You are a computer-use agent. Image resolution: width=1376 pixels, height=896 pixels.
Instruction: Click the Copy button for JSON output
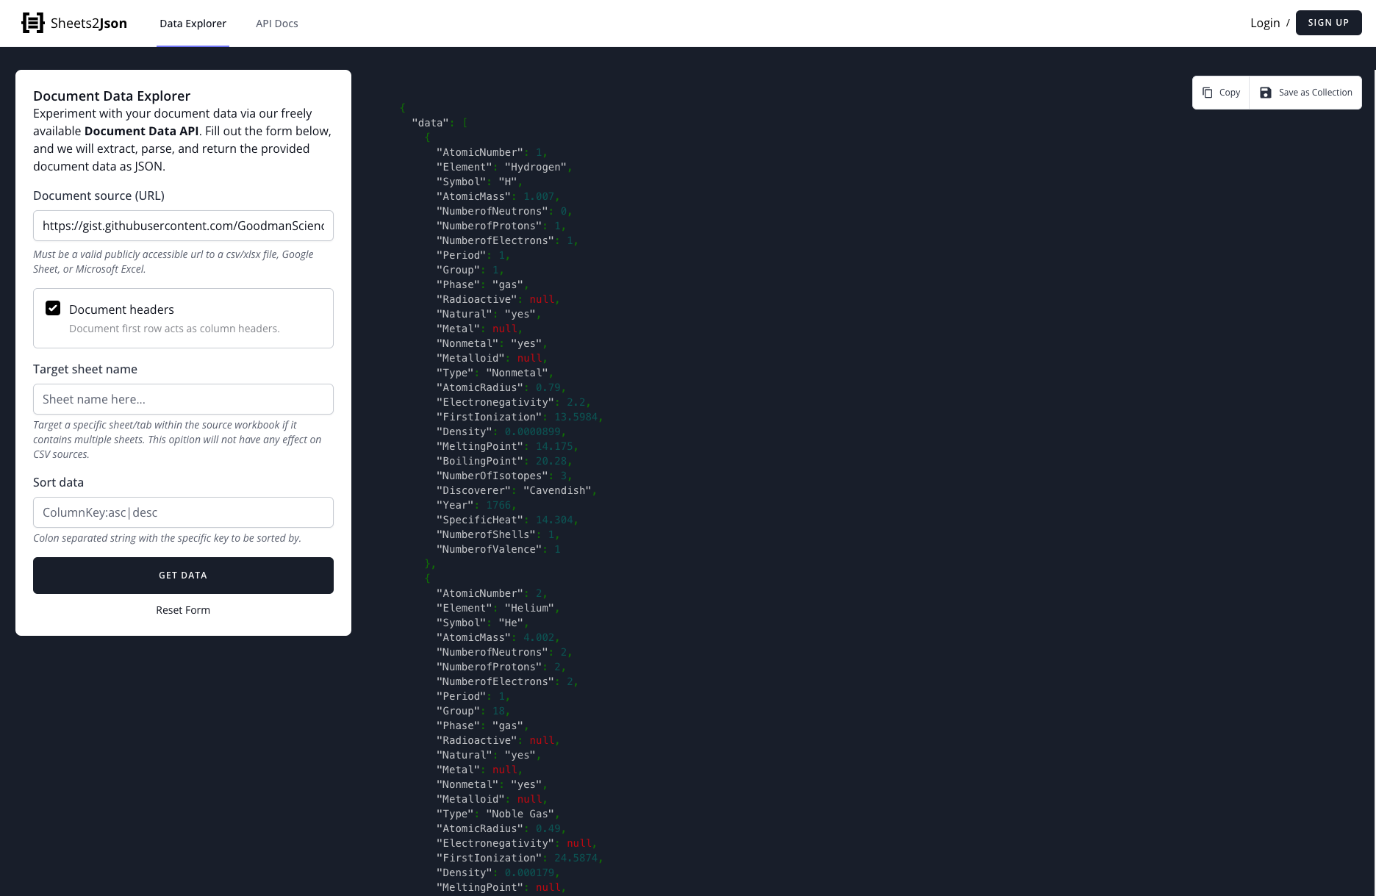pyautogui.click(x=1220, y=92)
